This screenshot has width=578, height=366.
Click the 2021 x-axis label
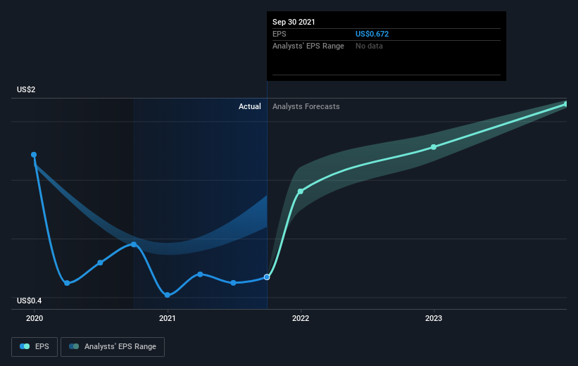click(168, 318)
